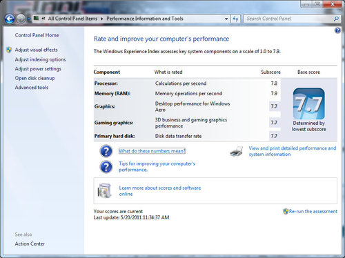Click the Forward navigation arrow
The width and height of the screenshot is (345, 258).
tap(21, 19)
